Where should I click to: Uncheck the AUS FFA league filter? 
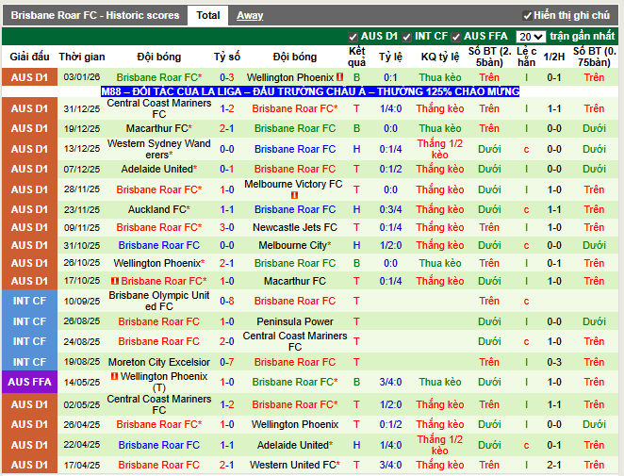coord(455,37)
